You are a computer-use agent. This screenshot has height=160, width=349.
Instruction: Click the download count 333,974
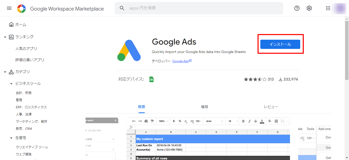pos(288,79)
